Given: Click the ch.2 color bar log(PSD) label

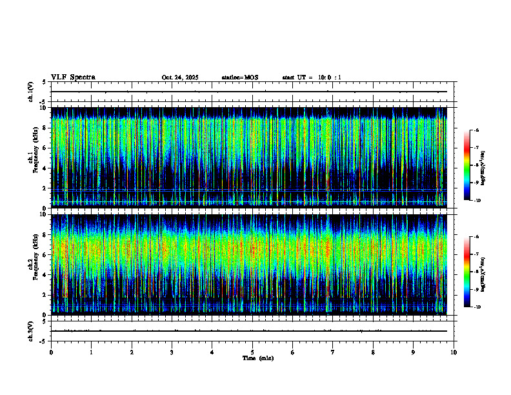Looking at the screenshot, I should pos(483,274).
